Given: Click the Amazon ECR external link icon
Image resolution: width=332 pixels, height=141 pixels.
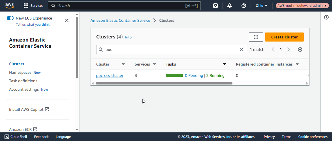Looking at the screenshot, I should tap(35, 129).
